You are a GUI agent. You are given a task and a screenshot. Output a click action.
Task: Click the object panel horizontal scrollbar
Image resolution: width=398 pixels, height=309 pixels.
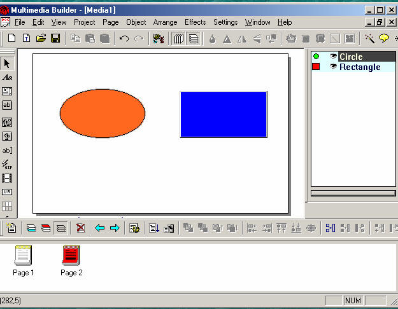coord(353,193)
